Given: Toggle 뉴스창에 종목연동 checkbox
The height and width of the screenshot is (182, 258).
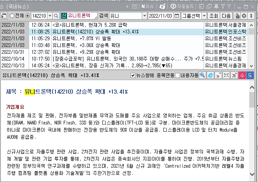Looking at the screenshot, I should (x=133, y=76).
